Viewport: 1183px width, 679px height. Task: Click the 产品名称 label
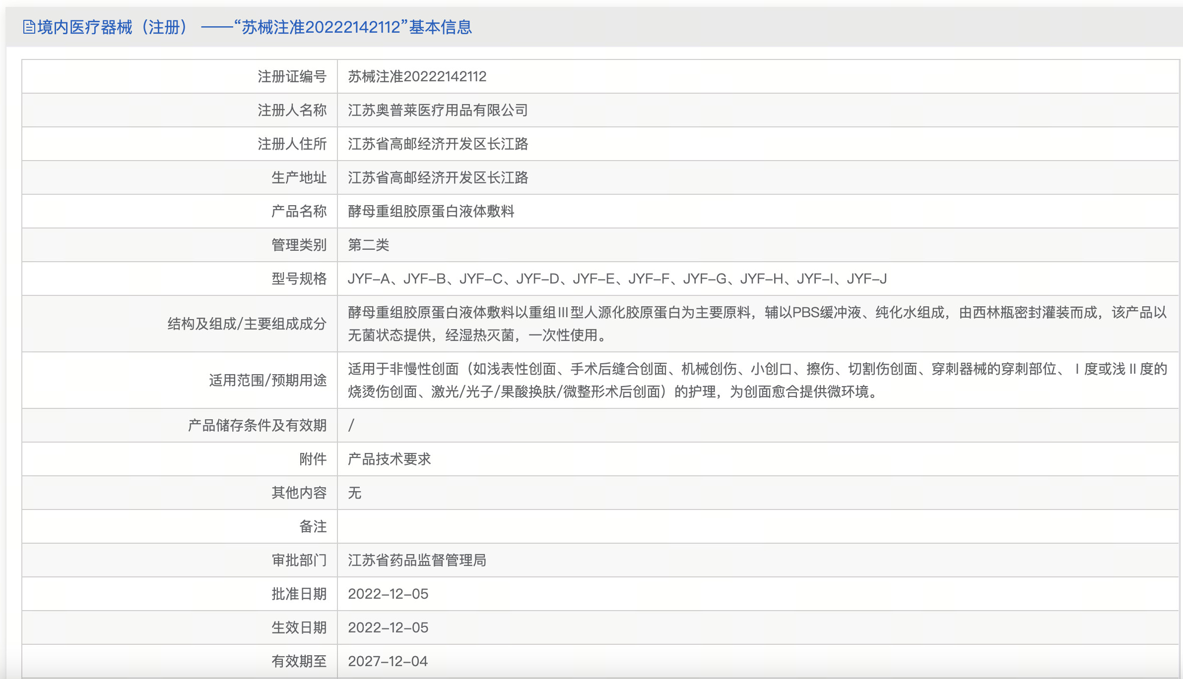(x=299, y=211)
